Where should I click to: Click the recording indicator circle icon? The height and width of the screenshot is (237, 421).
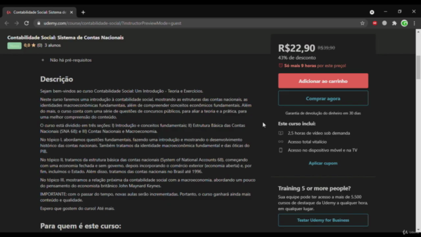372,13
